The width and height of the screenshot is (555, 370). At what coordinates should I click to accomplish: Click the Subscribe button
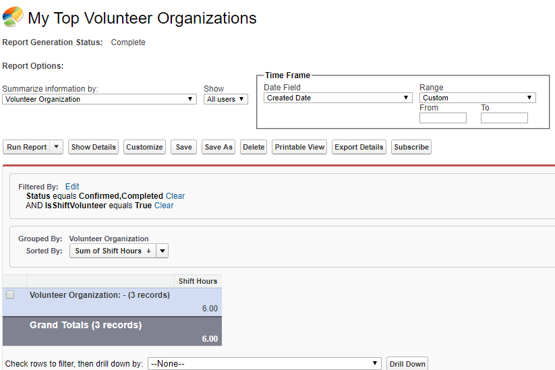click(x=411, y=147)
